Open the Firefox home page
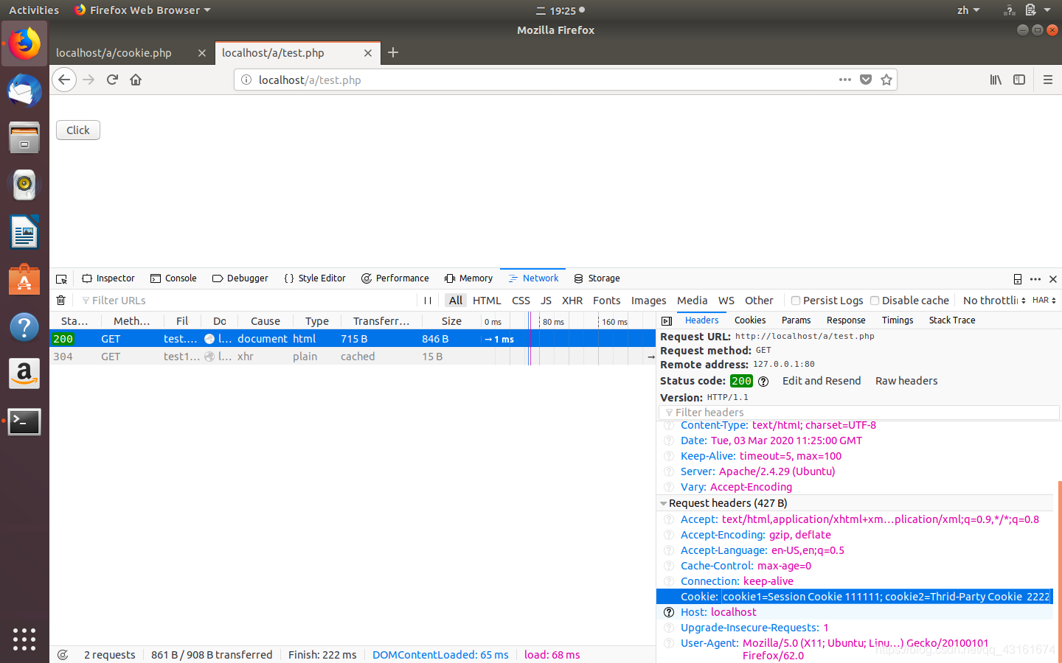Screen dimensions: 1062x663 point(136,80)
